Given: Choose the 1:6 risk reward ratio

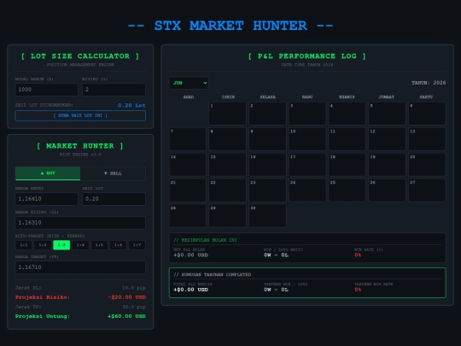Looking at the screenshot, I should pos(118,245).
